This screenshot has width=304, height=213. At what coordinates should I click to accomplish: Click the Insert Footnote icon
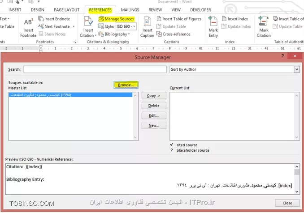tap(28, 22)
